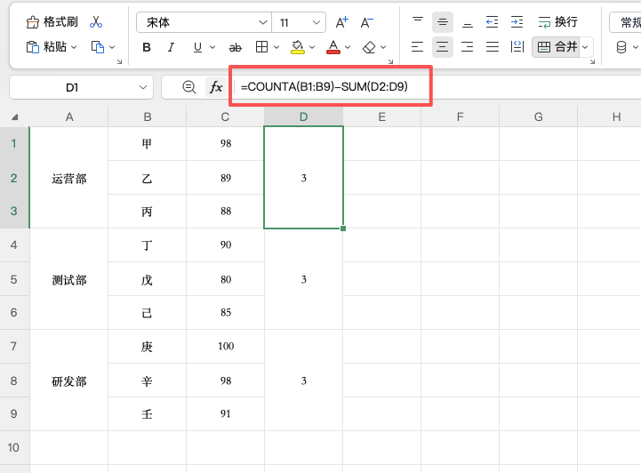Toggle Bold formatting
641x473 pixels.
click(147, 47)
